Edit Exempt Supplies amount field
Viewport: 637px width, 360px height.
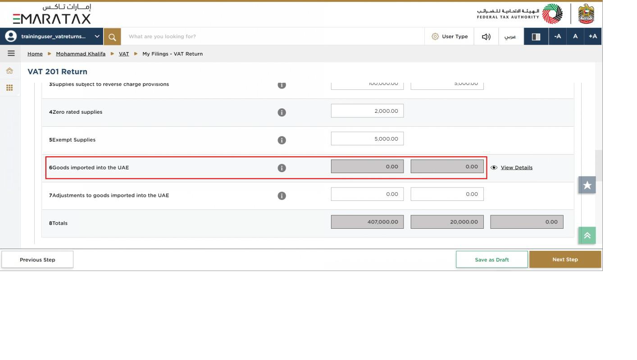click(367, 139)
